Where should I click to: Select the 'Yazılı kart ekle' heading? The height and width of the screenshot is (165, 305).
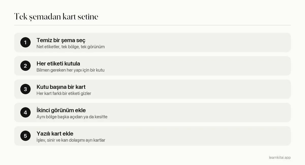point(55,134)
